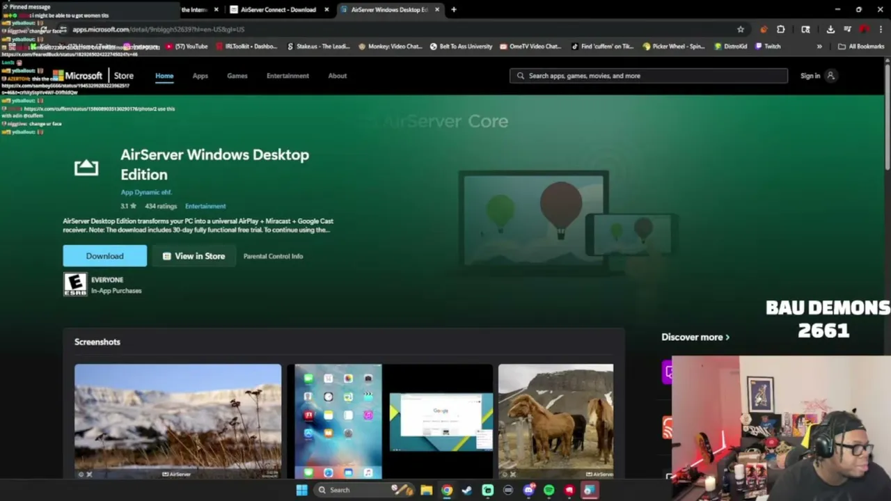This screenshot has height=501, width=891.
Task: Expand the Discover more section
Action: point(695,337)
